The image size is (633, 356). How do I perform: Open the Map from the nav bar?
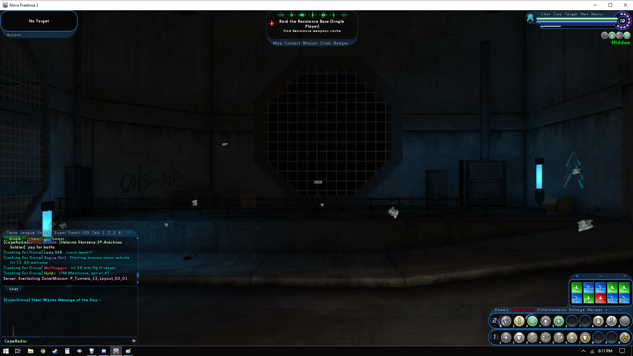tap(277, 43)
